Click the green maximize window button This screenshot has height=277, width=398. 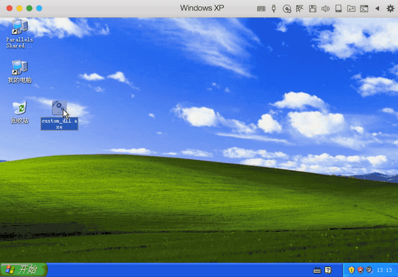click(x=29, y=8)
